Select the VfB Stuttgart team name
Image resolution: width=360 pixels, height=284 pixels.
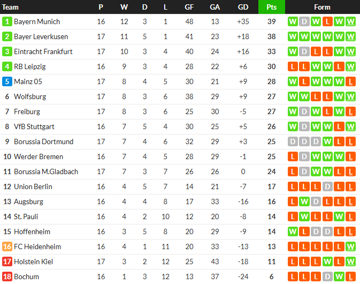(x=34, y=127)
